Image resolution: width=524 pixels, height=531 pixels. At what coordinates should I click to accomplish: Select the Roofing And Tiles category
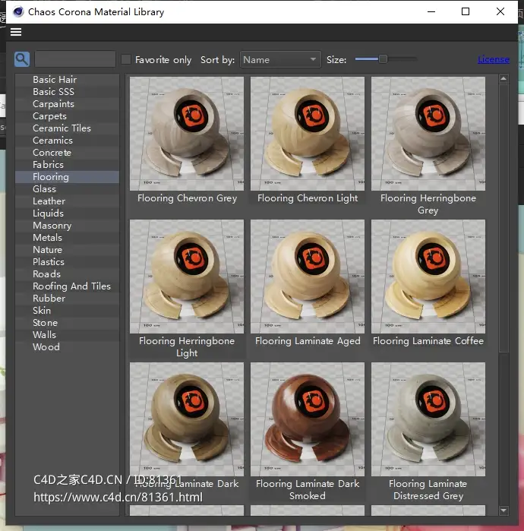(x=67, y=286)
